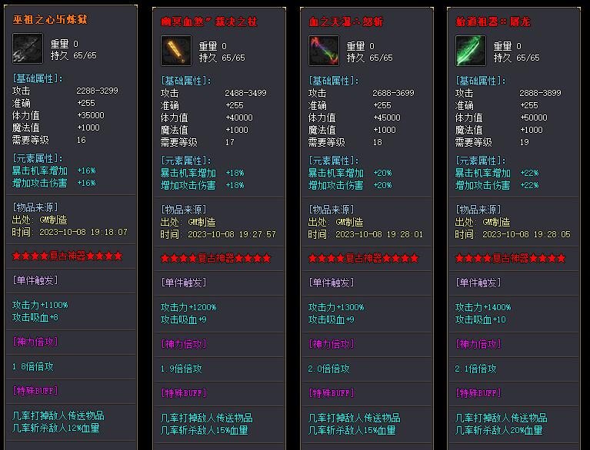The height and width of the screenshot is (450, 590).
Task: Click the [单件触发] header in the fourth panel
Action: (478, 283)
